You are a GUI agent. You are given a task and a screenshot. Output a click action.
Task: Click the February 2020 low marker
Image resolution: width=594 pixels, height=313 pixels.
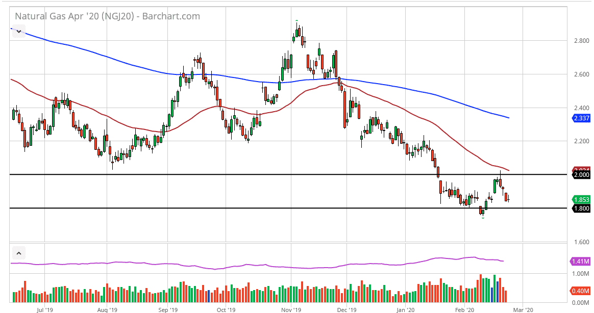(483, 218)
